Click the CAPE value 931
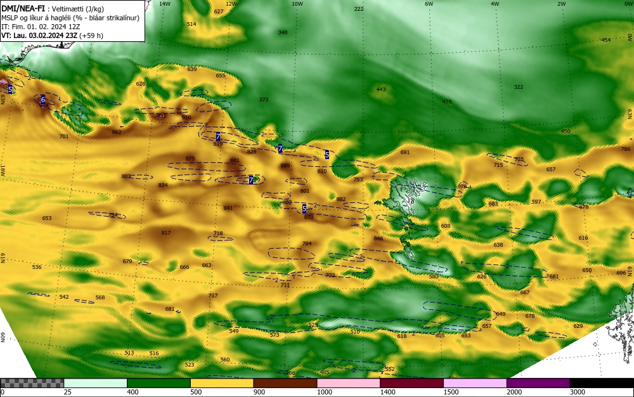The image size is (634, 397). point(161,116)
